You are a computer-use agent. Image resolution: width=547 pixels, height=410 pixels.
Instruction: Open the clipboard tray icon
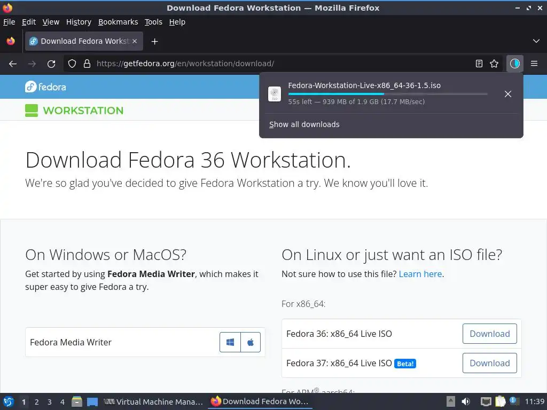500,401
